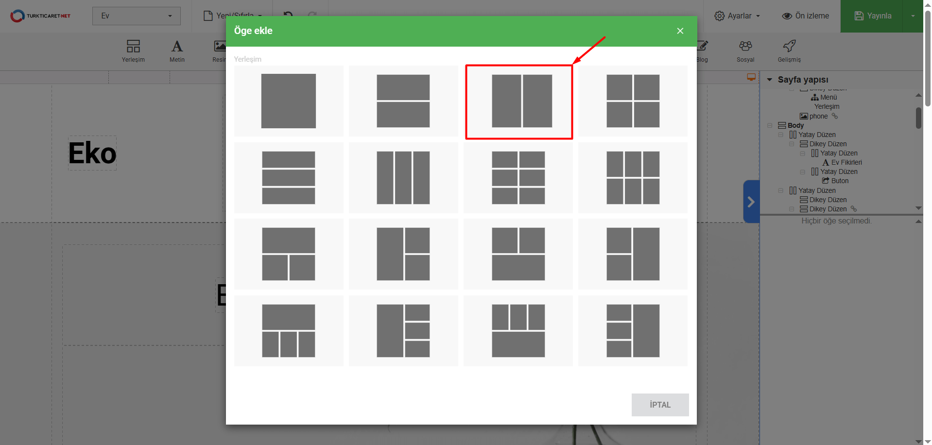Open the Ayarlar settings menu
The width and height of the screenshot is (932, 445).
(x=737, y=16)
